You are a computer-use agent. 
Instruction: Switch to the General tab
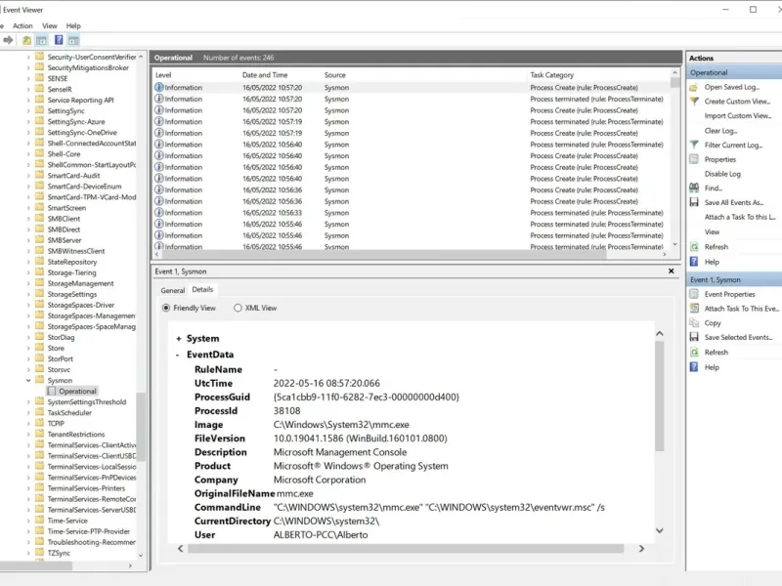tap(173, 290)
